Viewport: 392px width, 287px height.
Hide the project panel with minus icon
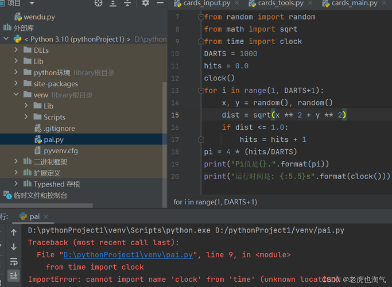[160, 3]
